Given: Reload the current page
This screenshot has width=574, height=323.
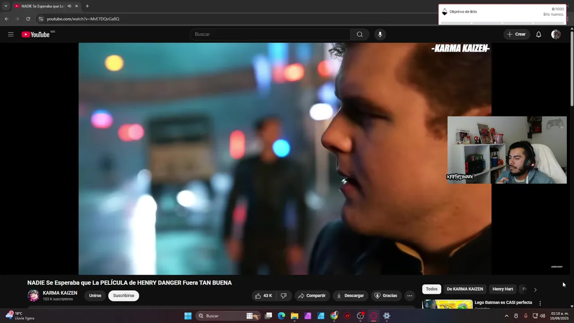Looking at the screenshot, I should 28,19.
